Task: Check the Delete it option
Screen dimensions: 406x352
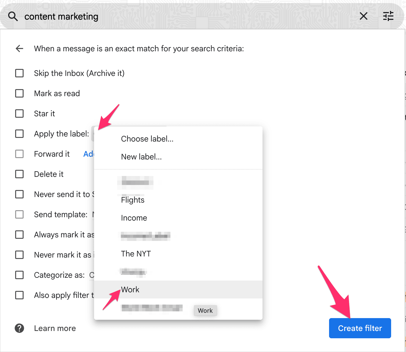Action: pos(19,174)
